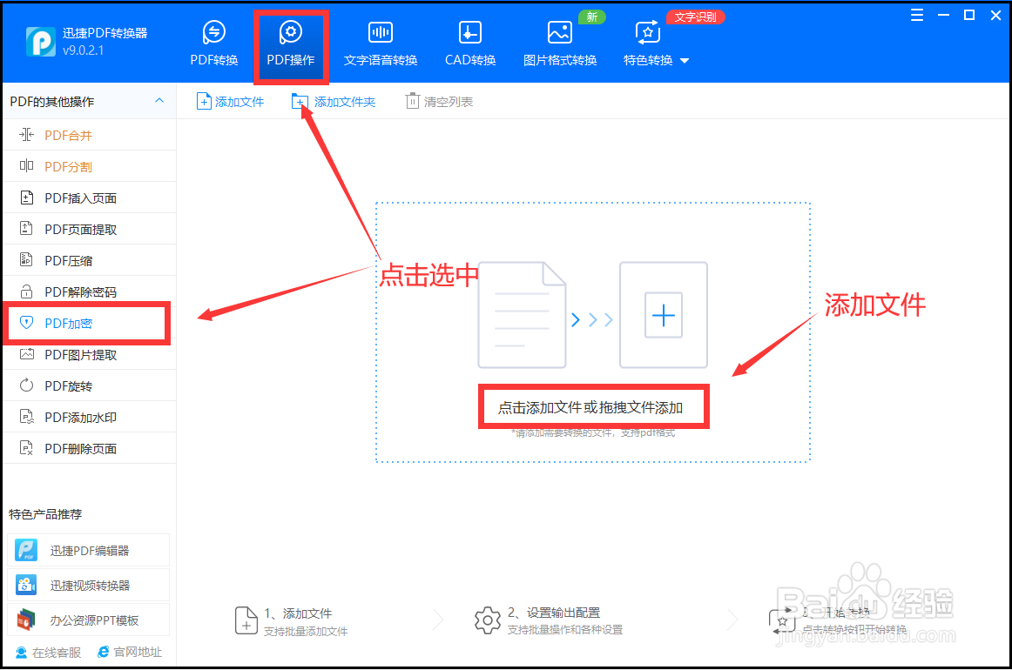
Task: Select PDF添加水印 in the sidebar
Action: [x=89, y=417]
